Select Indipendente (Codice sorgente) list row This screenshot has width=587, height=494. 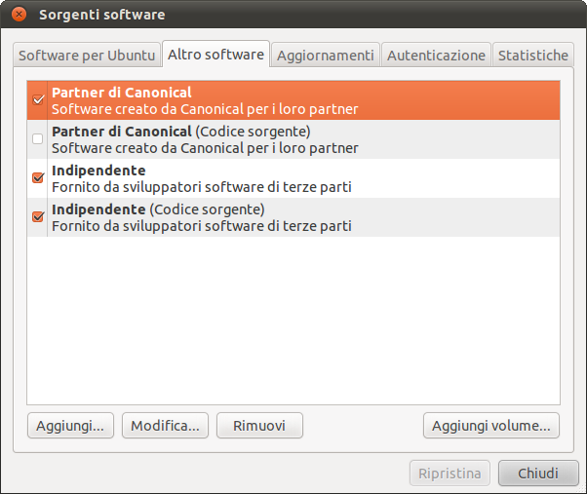293,217
